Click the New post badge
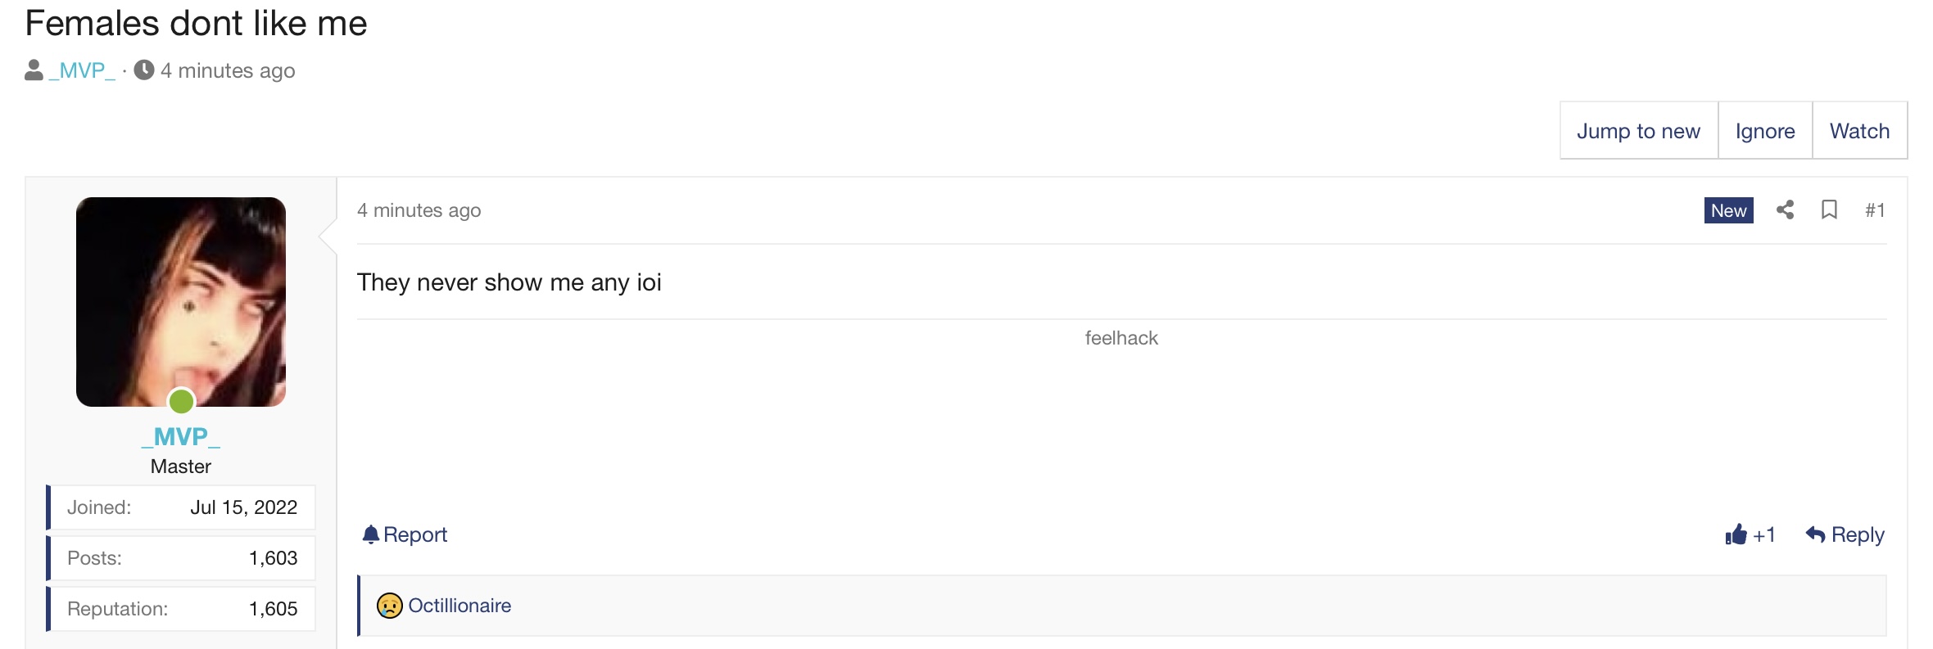Image resolution: width=1933 pixels, height=649 pixels. 1729,210
